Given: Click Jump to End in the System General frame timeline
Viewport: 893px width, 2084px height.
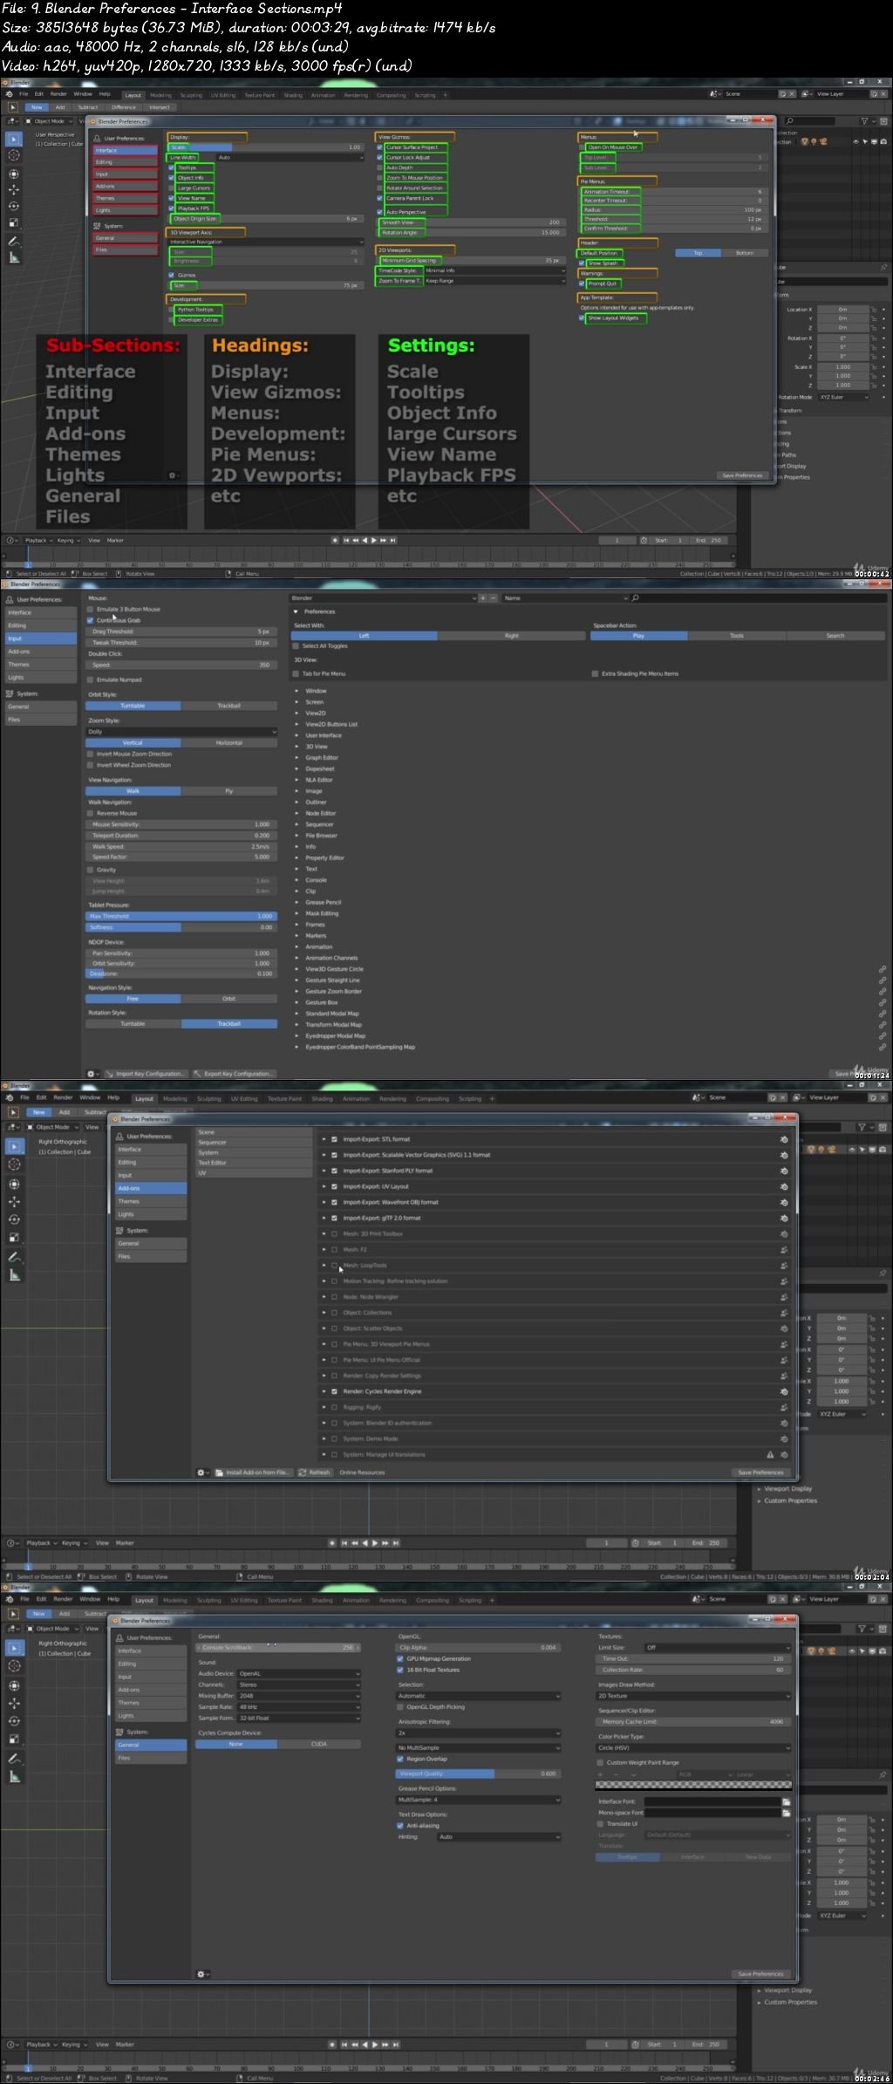Looking at the screenshot, I should coord(395,2044).
